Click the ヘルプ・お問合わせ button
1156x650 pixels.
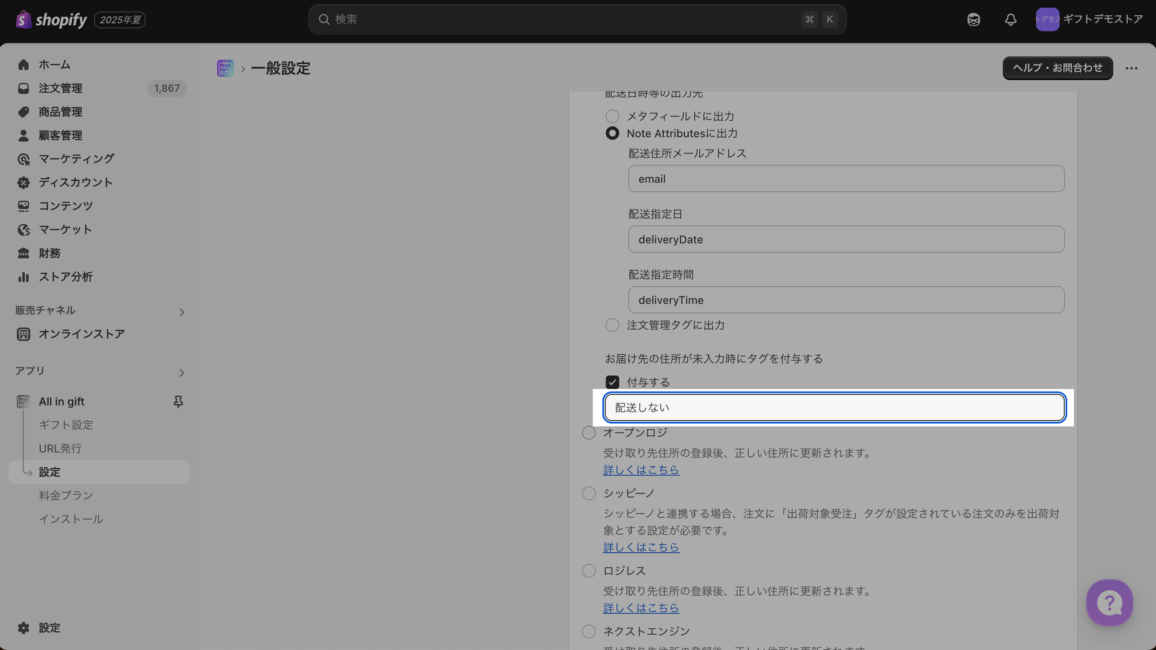pos(1057,68)
